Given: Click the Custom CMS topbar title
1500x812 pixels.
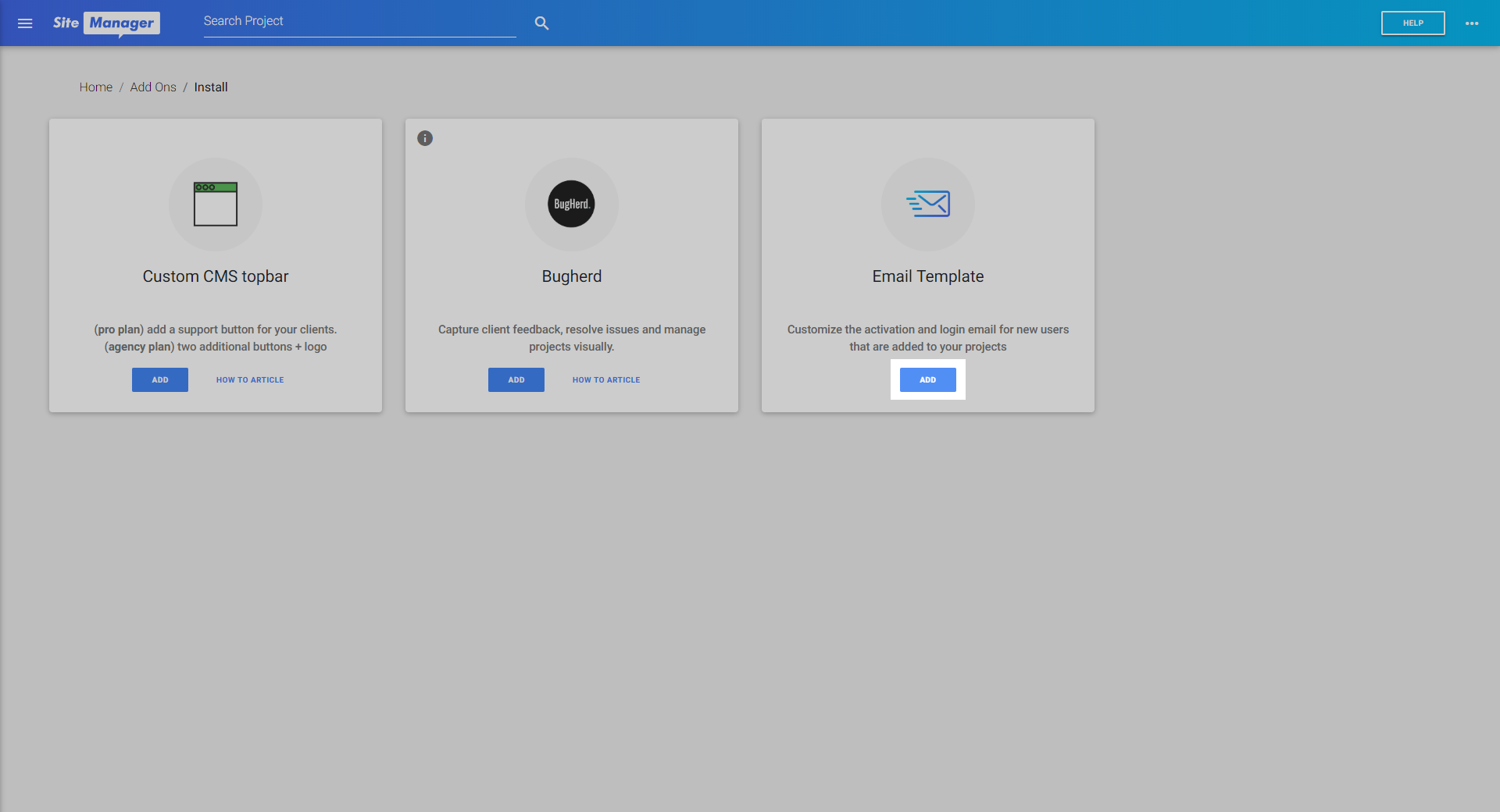Looking at the screenshot, I should tap(216, 276).
